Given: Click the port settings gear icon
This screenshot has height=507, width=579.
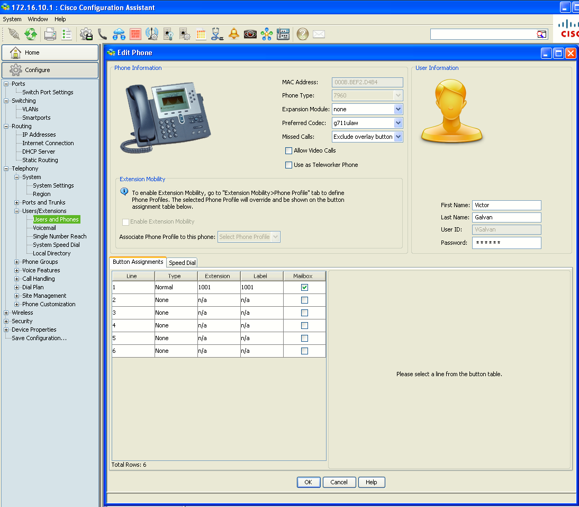Looking at the screenshot, I should 185,34.
